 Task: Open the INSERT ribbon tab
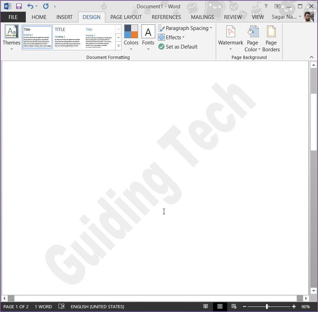click(64, 17)
